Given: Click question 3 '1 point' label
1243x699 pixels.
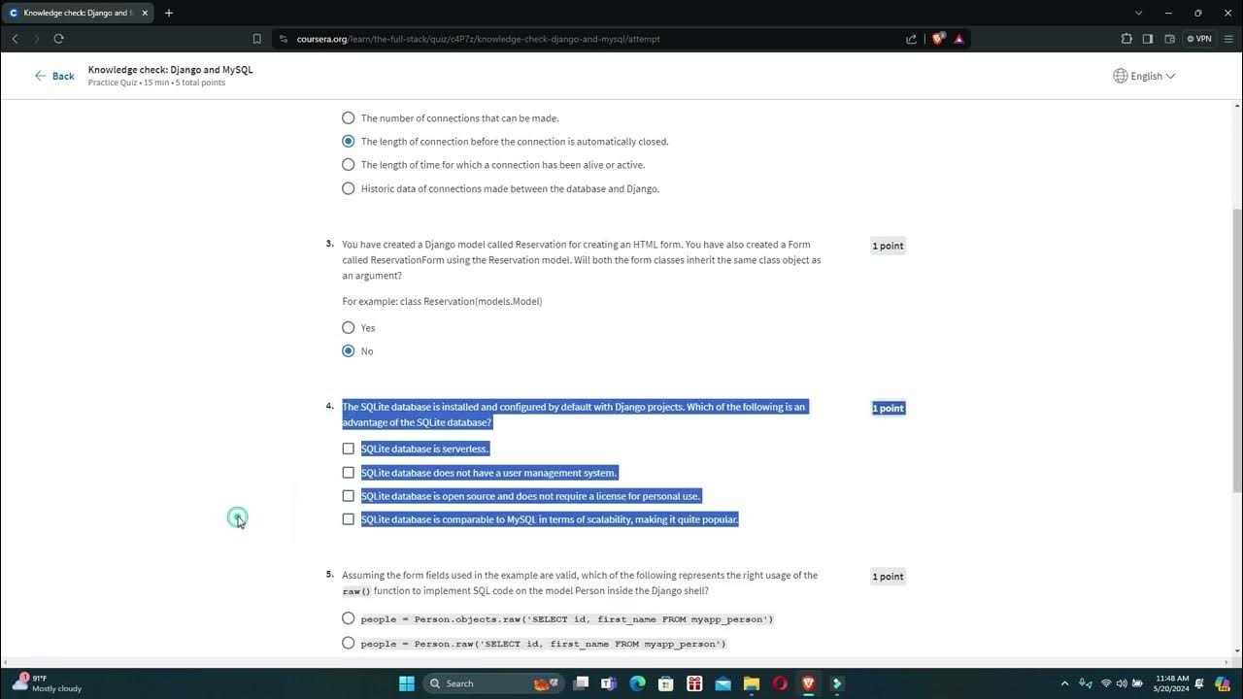Looking at the screenshot, I should pyautogui.click(x=888, y=246).
